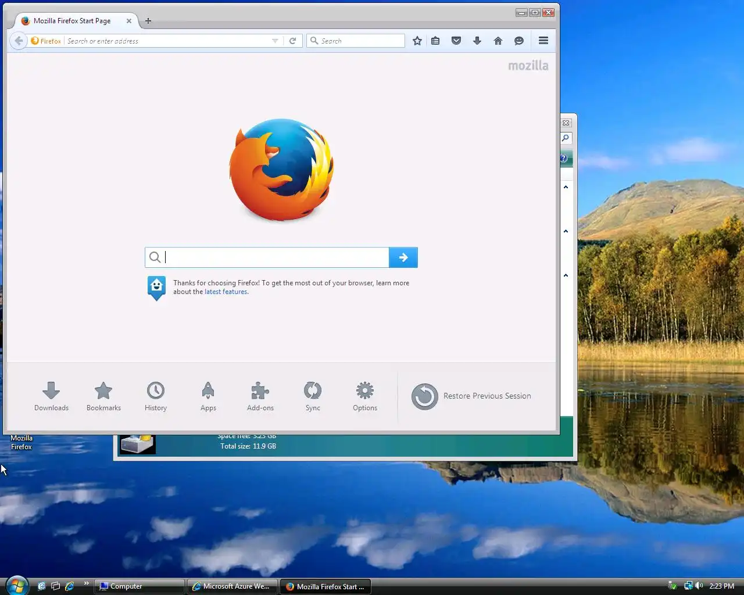Open the toolbar Downloads arrow panel
744x595 pixels.
point(477,41)
